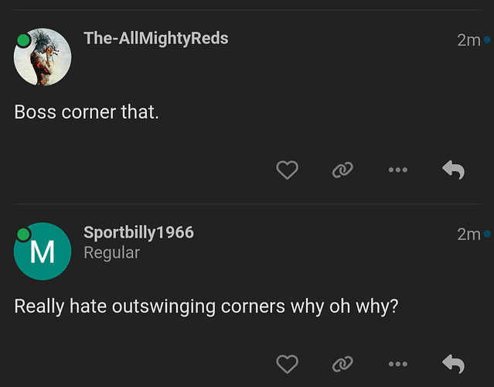Open The-AllMightyReds' avatar picture
The height and width of the screenshot is (387, 494).
(43, 57)
